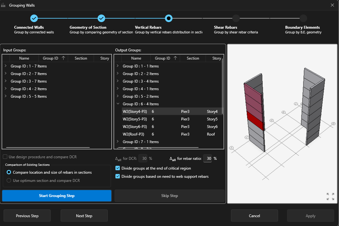The image size is (339, 226).
Task: Toggle Divide groups at end of critical region
Action: click(118, 168)
